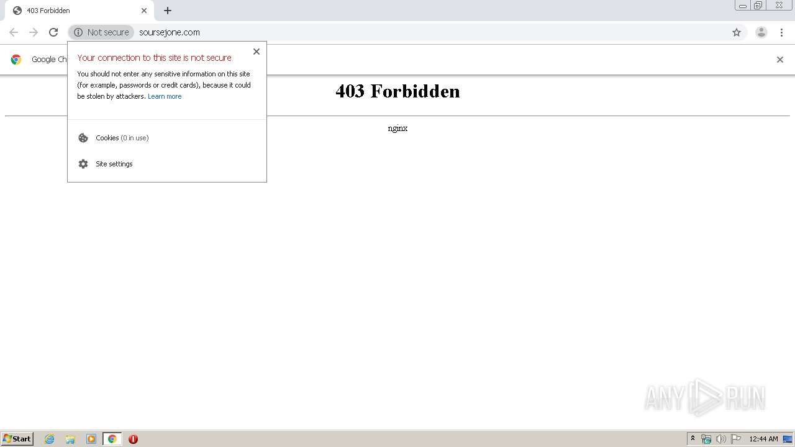Click the red taskbar icon after Chrome
The width and height of the screenshot is (795, 447).
click(133, 439)
